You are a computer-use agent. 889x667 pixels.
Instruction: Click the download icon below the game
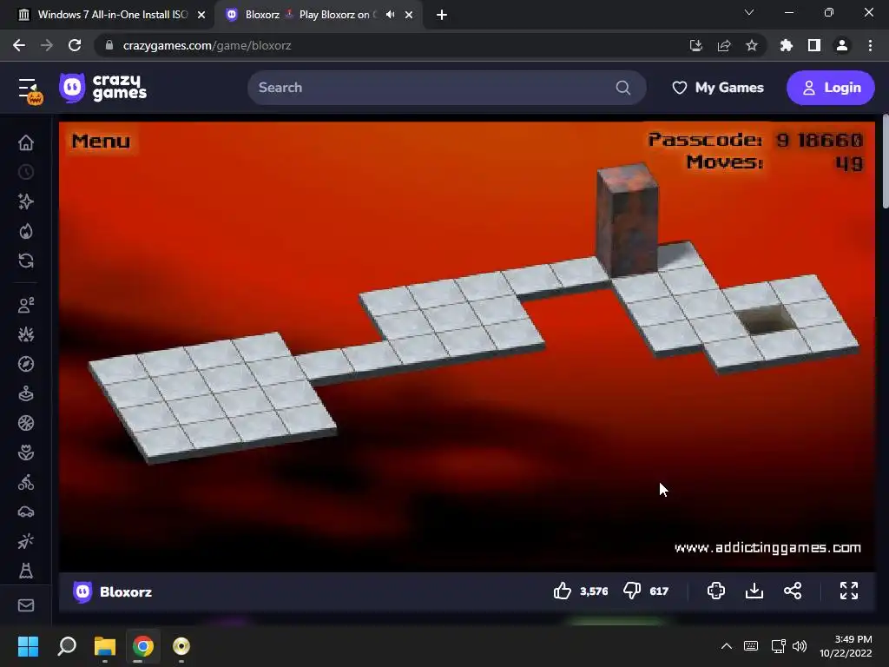tap(754, 591)
